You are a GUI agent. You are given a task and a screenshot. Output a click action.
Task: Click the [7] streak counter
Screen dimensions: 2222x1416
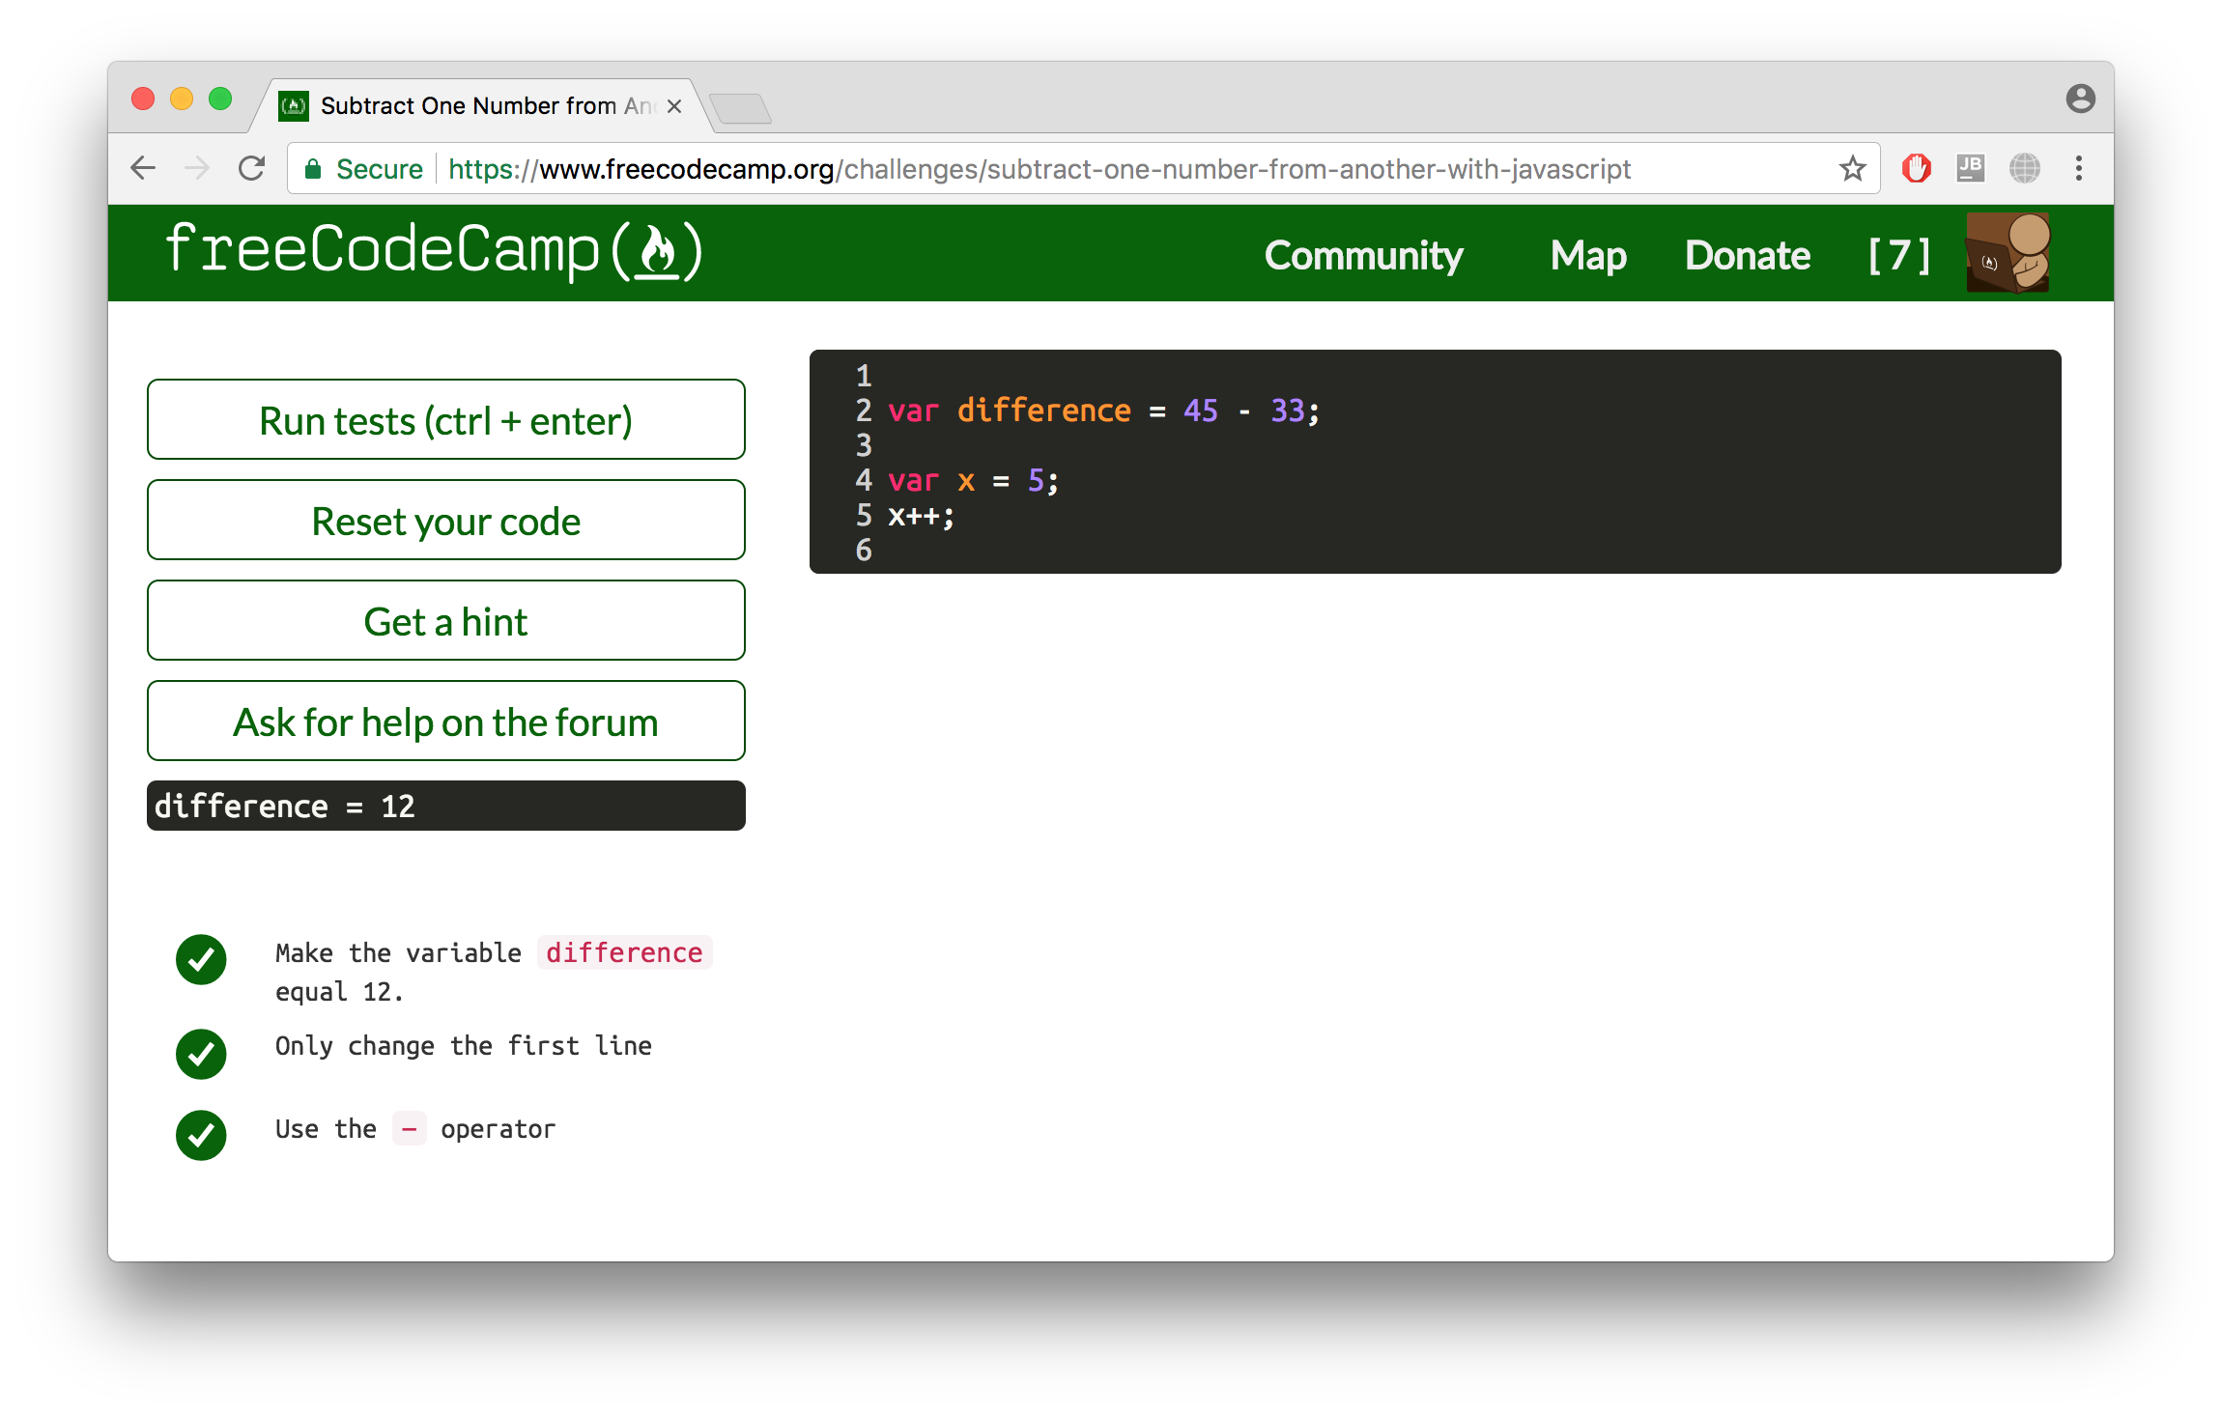[x=1897, y=255]
